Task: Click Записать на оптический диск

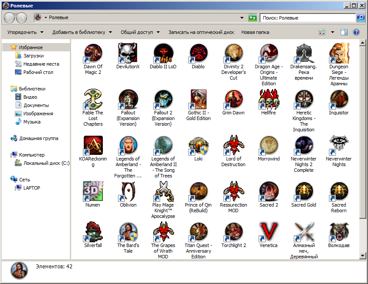Action: point(201,32)
